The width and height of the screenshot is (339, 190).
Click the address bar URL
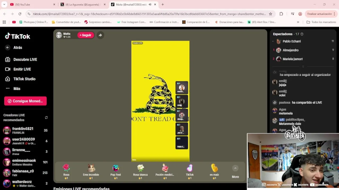point(149,14)
